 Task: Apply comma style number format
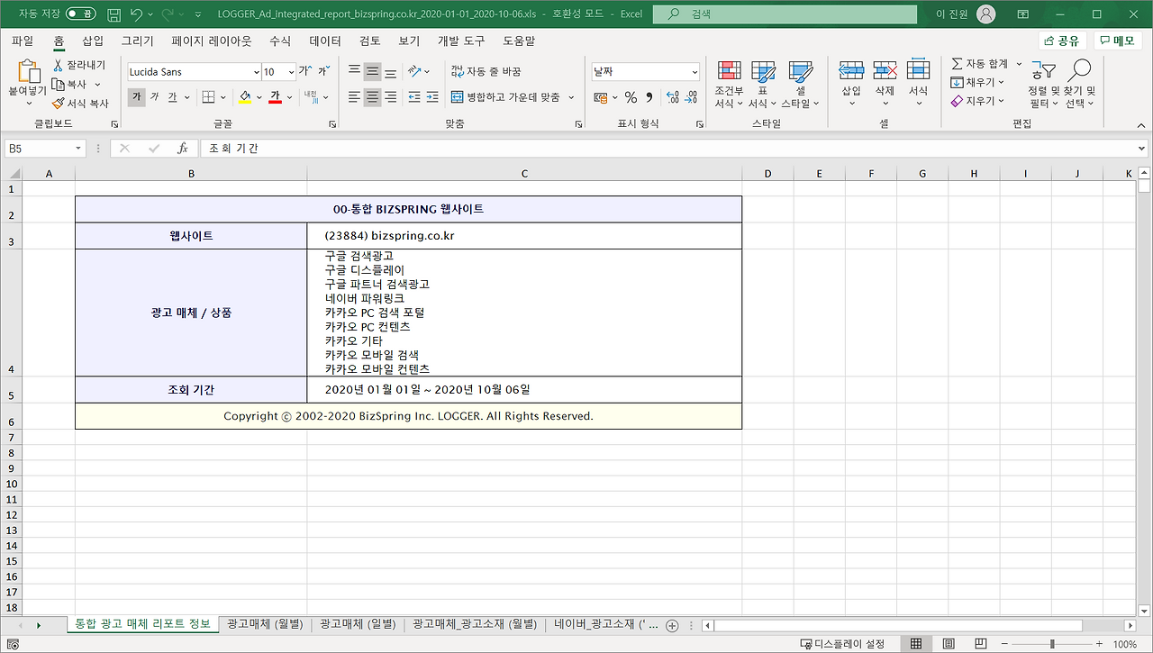649,97
